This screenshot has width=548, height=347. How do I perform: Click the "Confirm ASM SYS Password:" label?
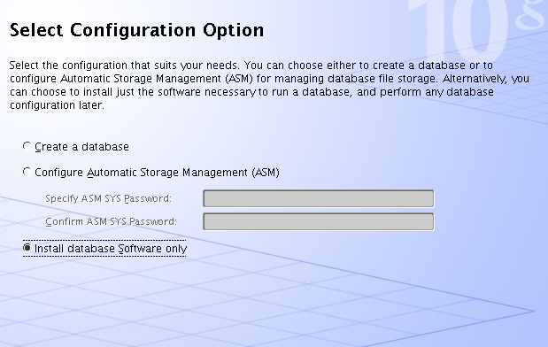112,221
